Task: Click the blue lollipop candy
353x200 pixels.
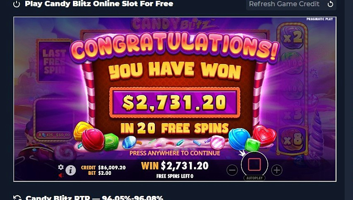Action: (x=239, y=139)
